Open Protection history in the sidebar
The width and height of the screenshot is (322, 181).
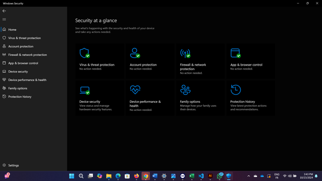34,97
